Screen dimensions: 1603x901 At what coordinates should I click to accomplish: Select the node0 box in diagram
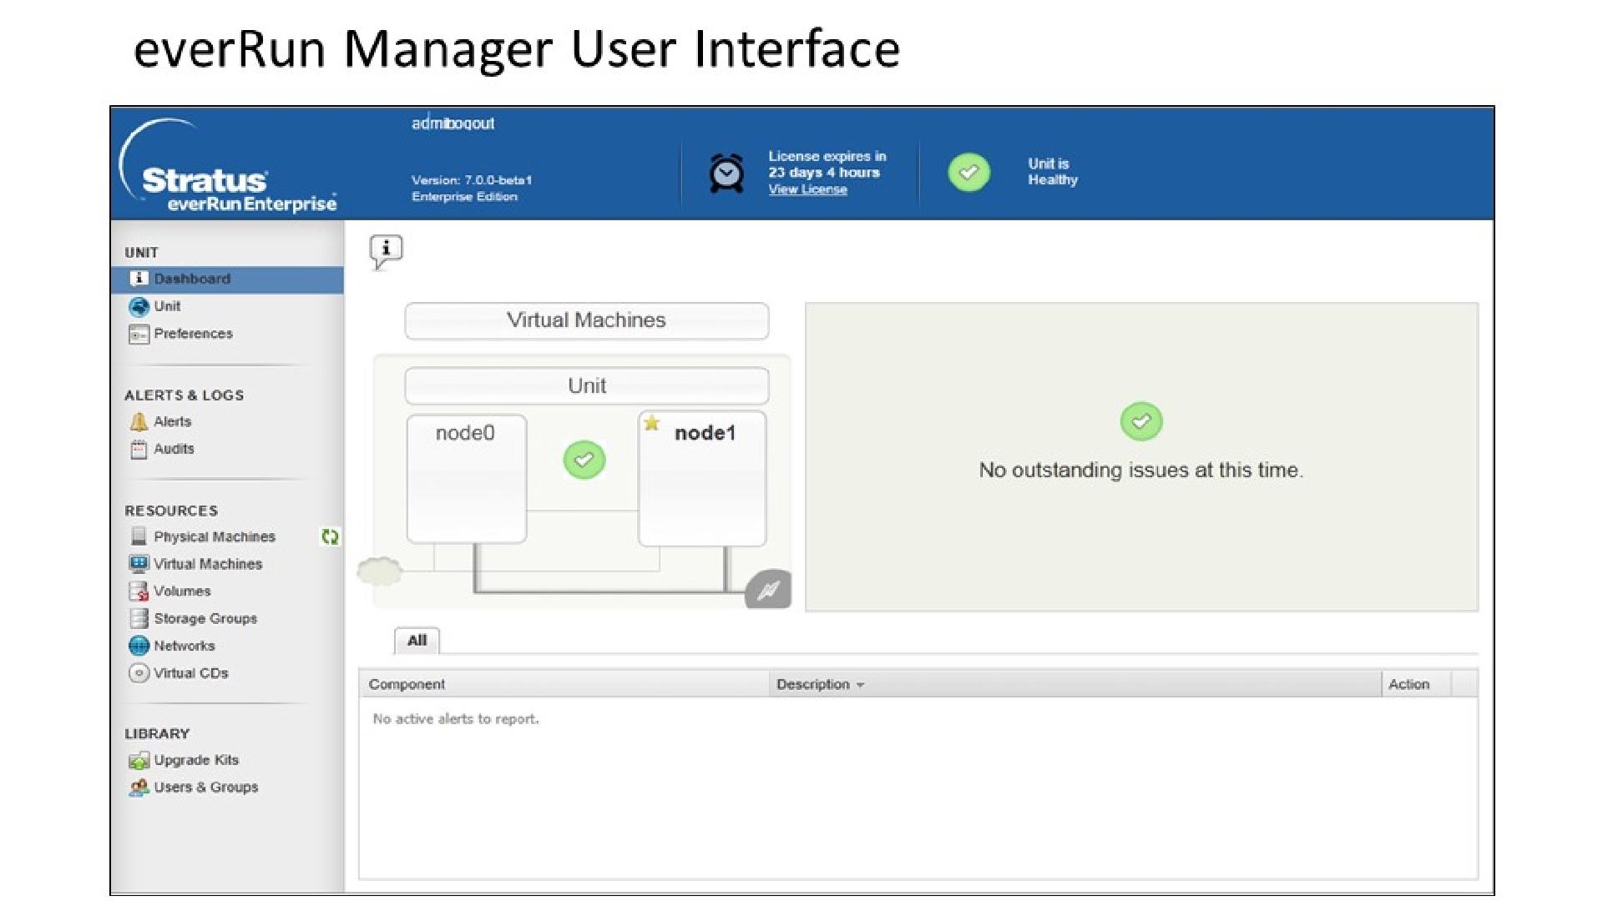tap(466, 479)
